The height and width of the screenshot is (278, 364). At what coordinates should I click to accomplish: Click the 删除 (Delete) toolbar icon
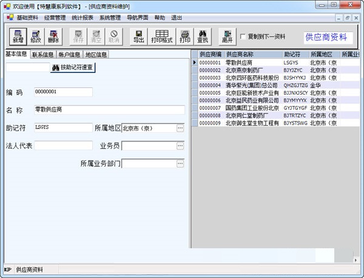(x=53, y=36)
